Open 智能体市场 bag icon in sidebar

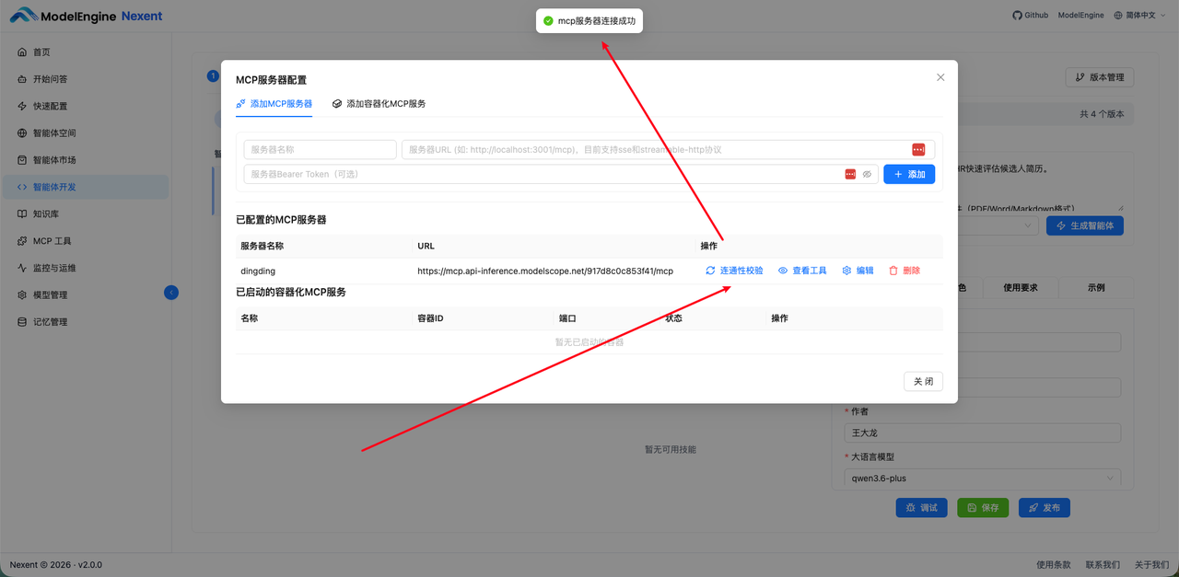coord(22,160)
